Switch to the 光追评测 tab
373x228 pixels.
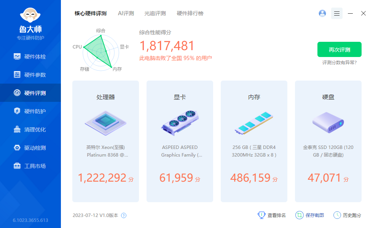[x=155, y=13]
